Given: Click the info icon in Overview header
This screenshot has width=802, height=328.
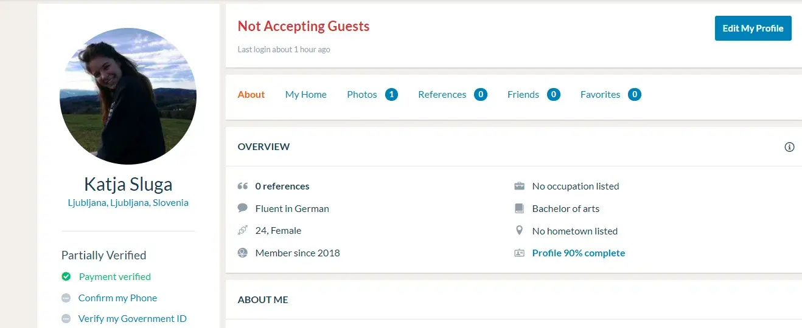Looking at the screenshot, I should point(789,147).
